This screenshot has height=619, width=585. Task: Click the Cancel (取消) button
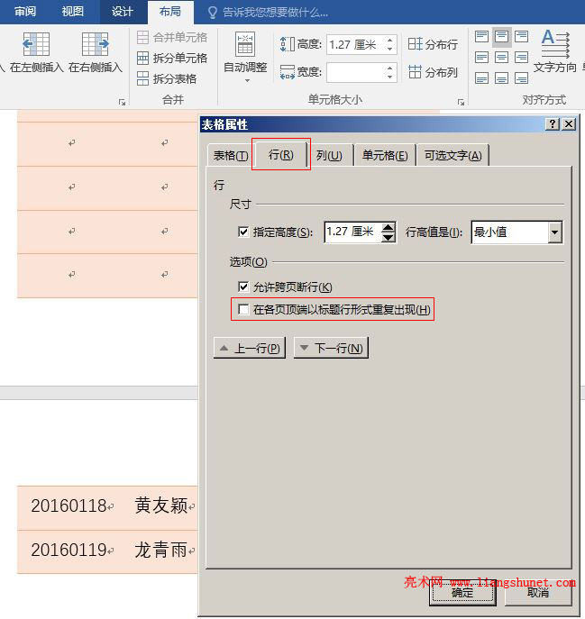coord(538,592)
